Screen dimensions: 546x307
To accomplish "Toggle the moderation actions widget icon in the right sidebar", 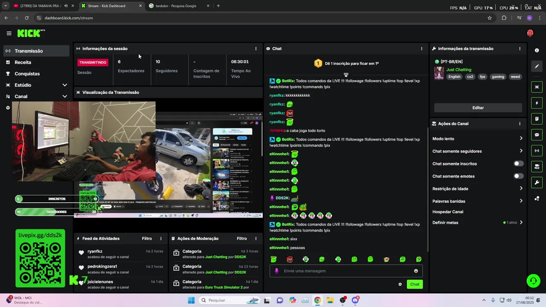I will [x=537, y=166].
